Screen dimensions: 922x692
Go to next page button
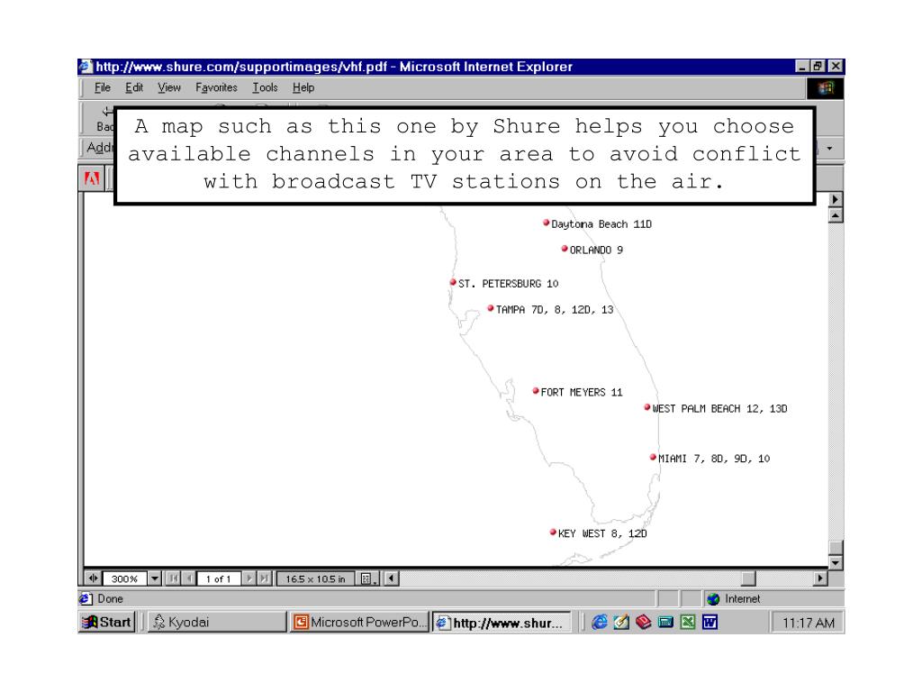(249, 578)
